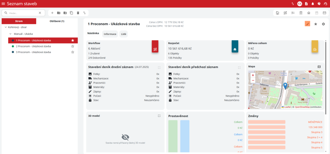Viewport: 330px width, 154px height.
Task: Click into the Hledat search field
Action: click(23, 13)
